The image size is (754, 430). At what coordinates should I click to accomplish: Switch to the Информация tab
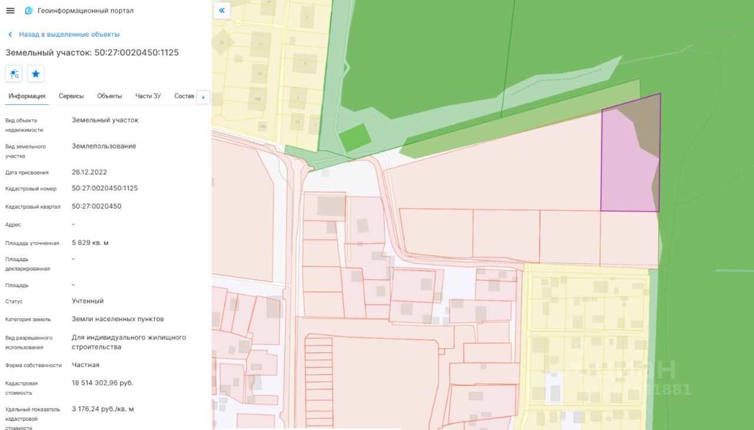click(27, 96)
